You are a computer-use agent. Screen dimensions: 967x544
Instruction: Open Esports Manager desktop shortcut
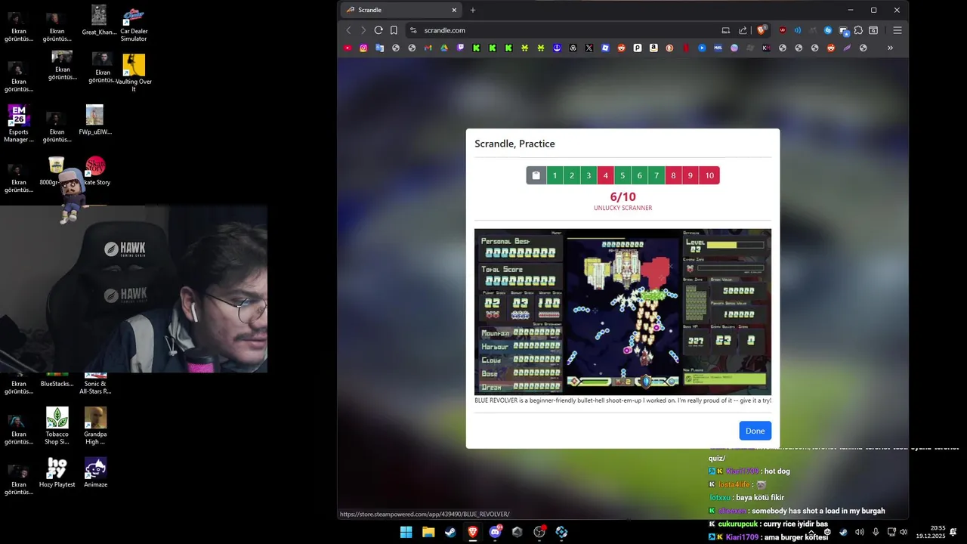pyautogui.click(x=19, y=124)
